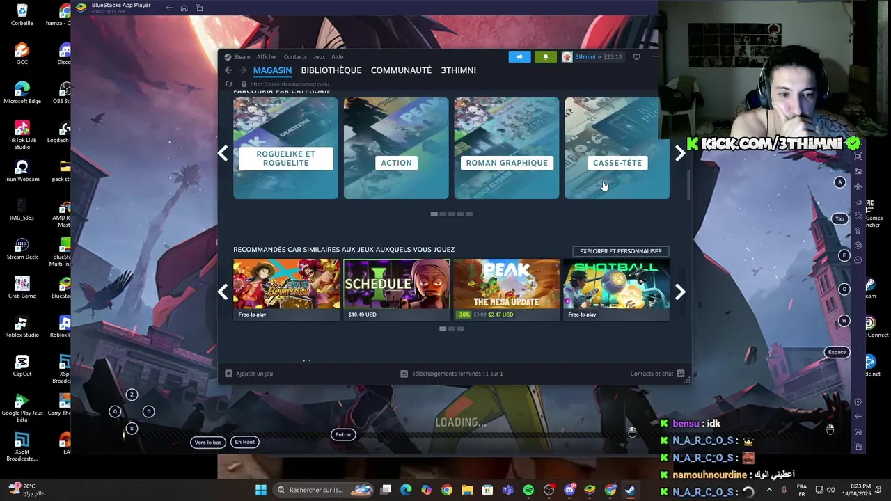
Task: Open Téléchargements terminés downloads status
Action: 451,374
